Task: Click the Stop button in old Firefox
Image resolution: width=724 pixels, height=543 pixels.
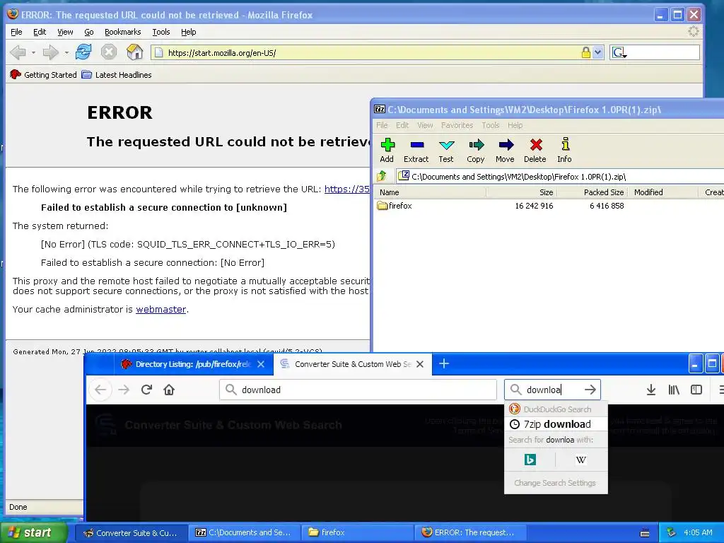Action: pyautogui.click(x=109, y=52)
